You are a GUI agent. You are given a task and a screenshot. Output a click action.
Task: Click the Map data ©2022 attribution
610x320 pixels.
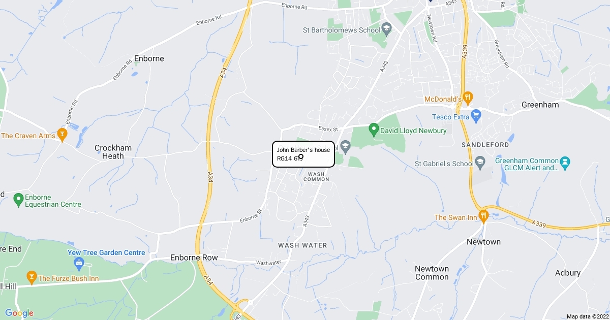587,316
